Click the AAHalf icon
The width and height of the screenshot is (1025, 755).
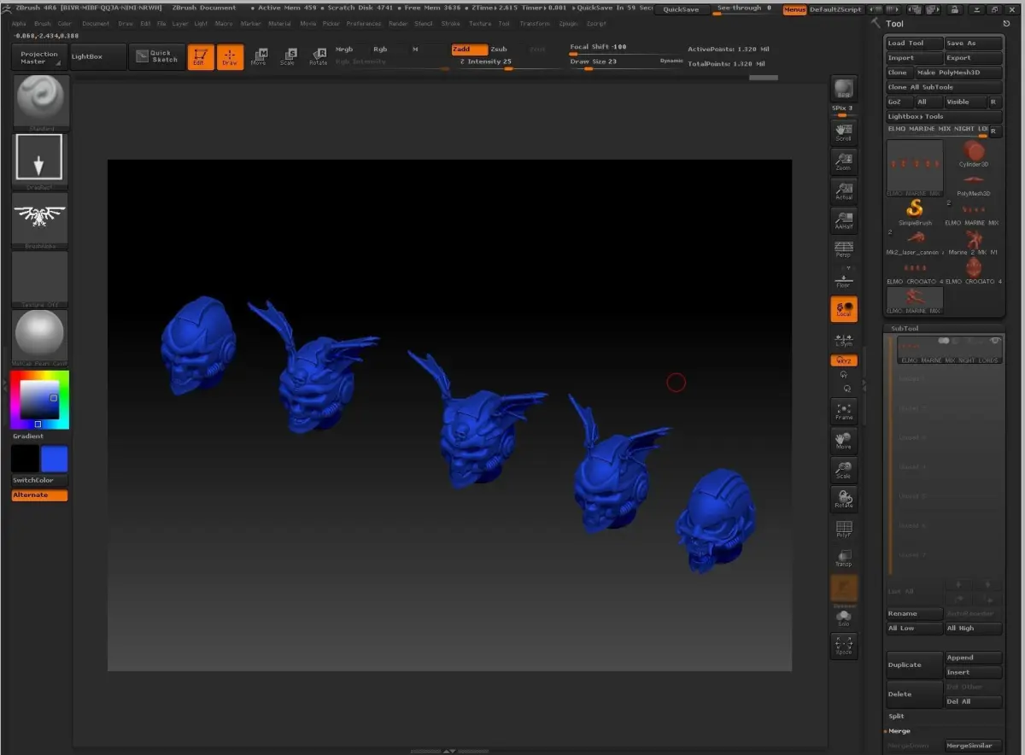point(844,221)
